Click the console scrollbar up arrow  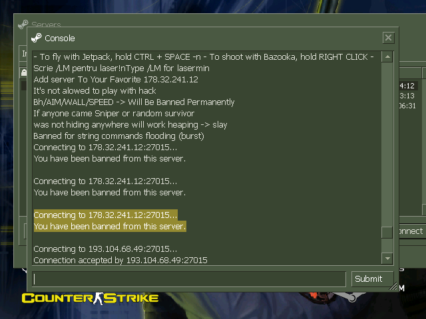pyautogui.click(x=387, y=56)
